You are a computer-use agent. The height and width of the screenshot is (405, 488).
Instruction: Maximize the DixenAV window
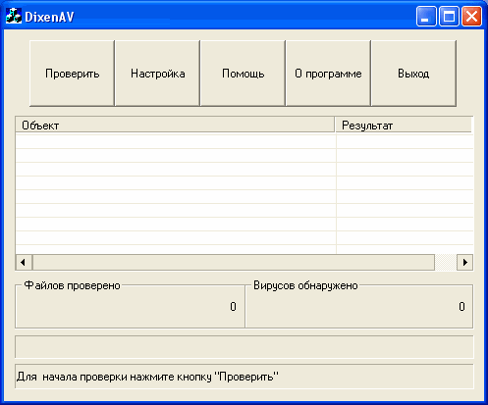[449, 16]
